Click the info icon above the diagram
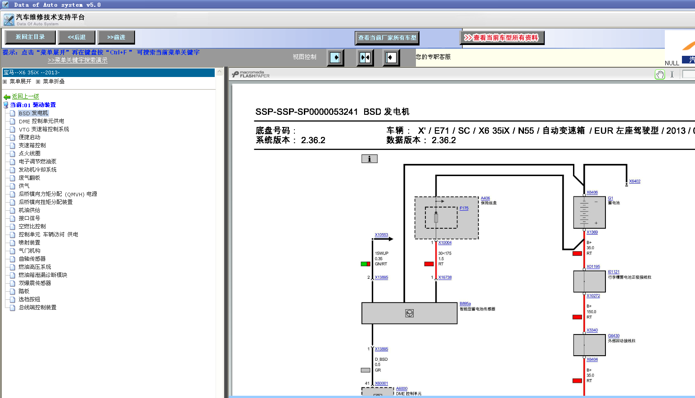Image resolution: width=695 pixels, height=398 pixels. 370,158
